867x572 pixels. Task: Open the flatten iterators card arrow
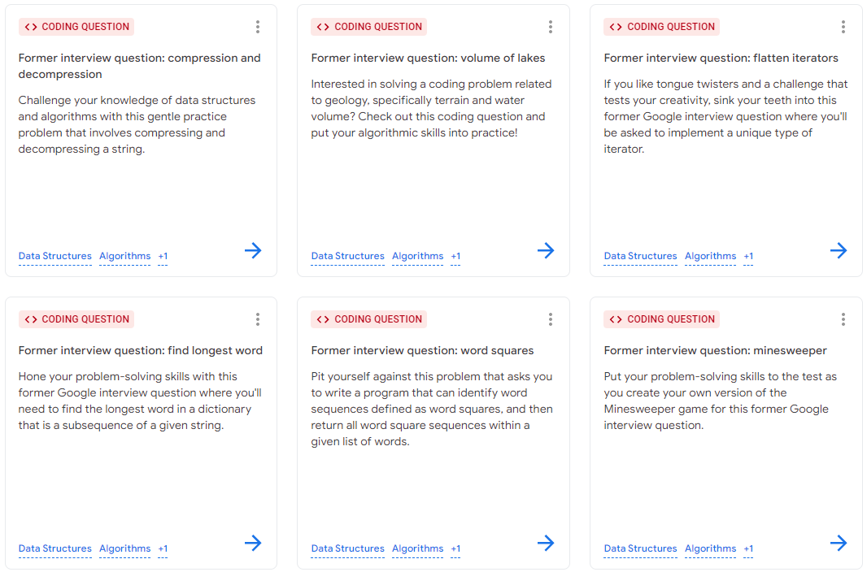[839, 250]
